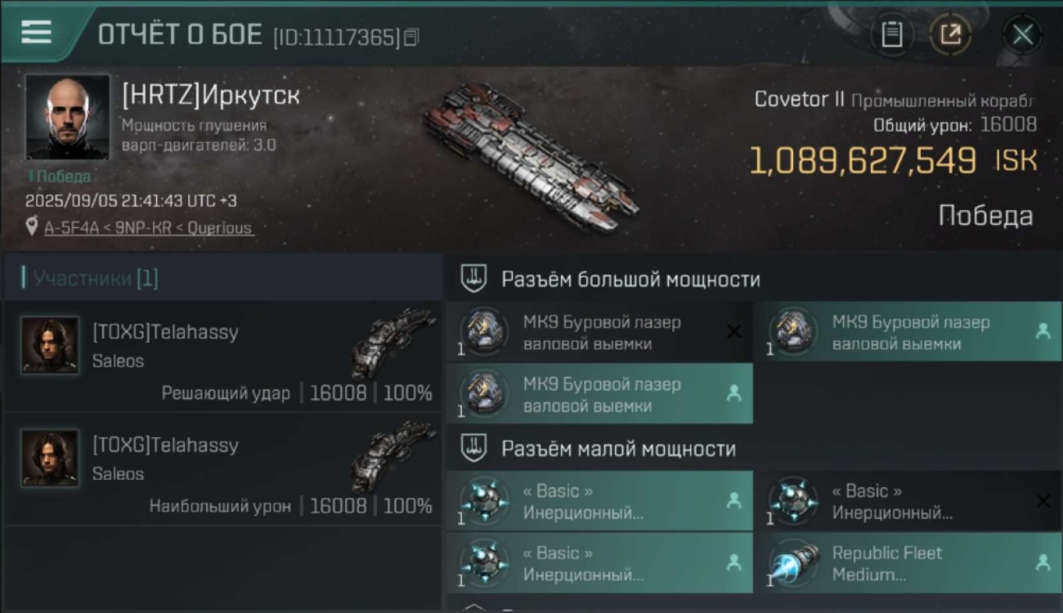The height and width of the screenshot is (613, 1063).
Task: Select the Republic Fleet Medium module
Action: [x=907, y=563]
